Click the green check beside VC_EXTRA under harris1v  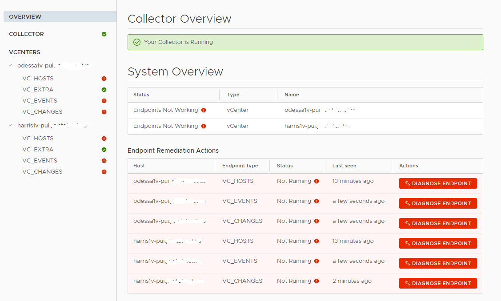[x=104, y=149]
